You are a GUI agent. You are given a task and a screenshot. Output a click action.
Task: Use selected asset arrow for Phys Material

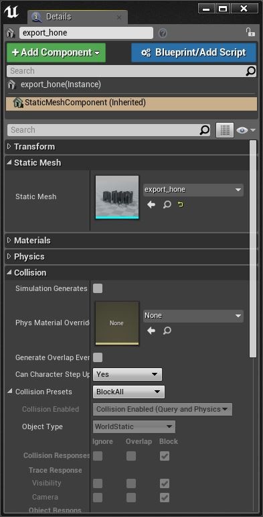[x=151, y=331]
